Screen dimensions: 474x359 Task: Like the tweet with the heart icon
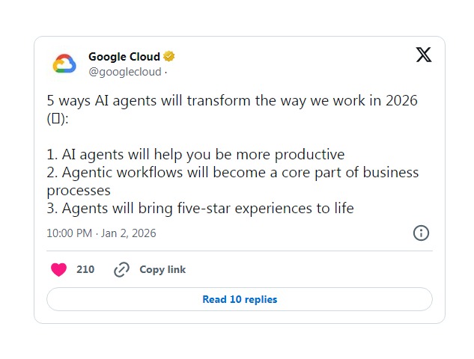coord(58,269)
